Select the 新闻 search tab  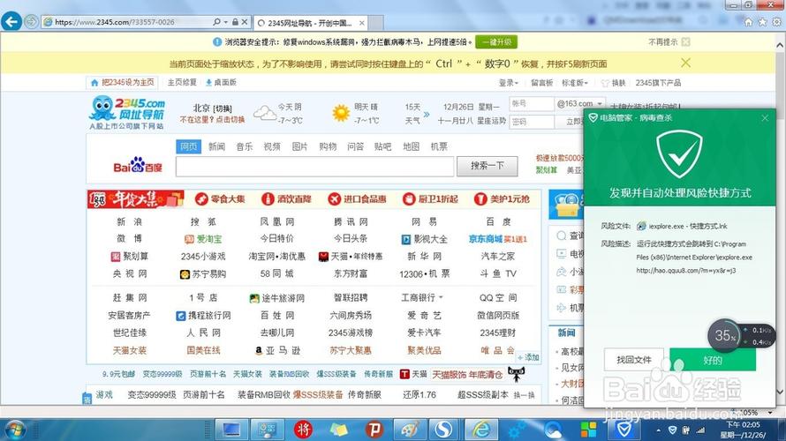216,146
